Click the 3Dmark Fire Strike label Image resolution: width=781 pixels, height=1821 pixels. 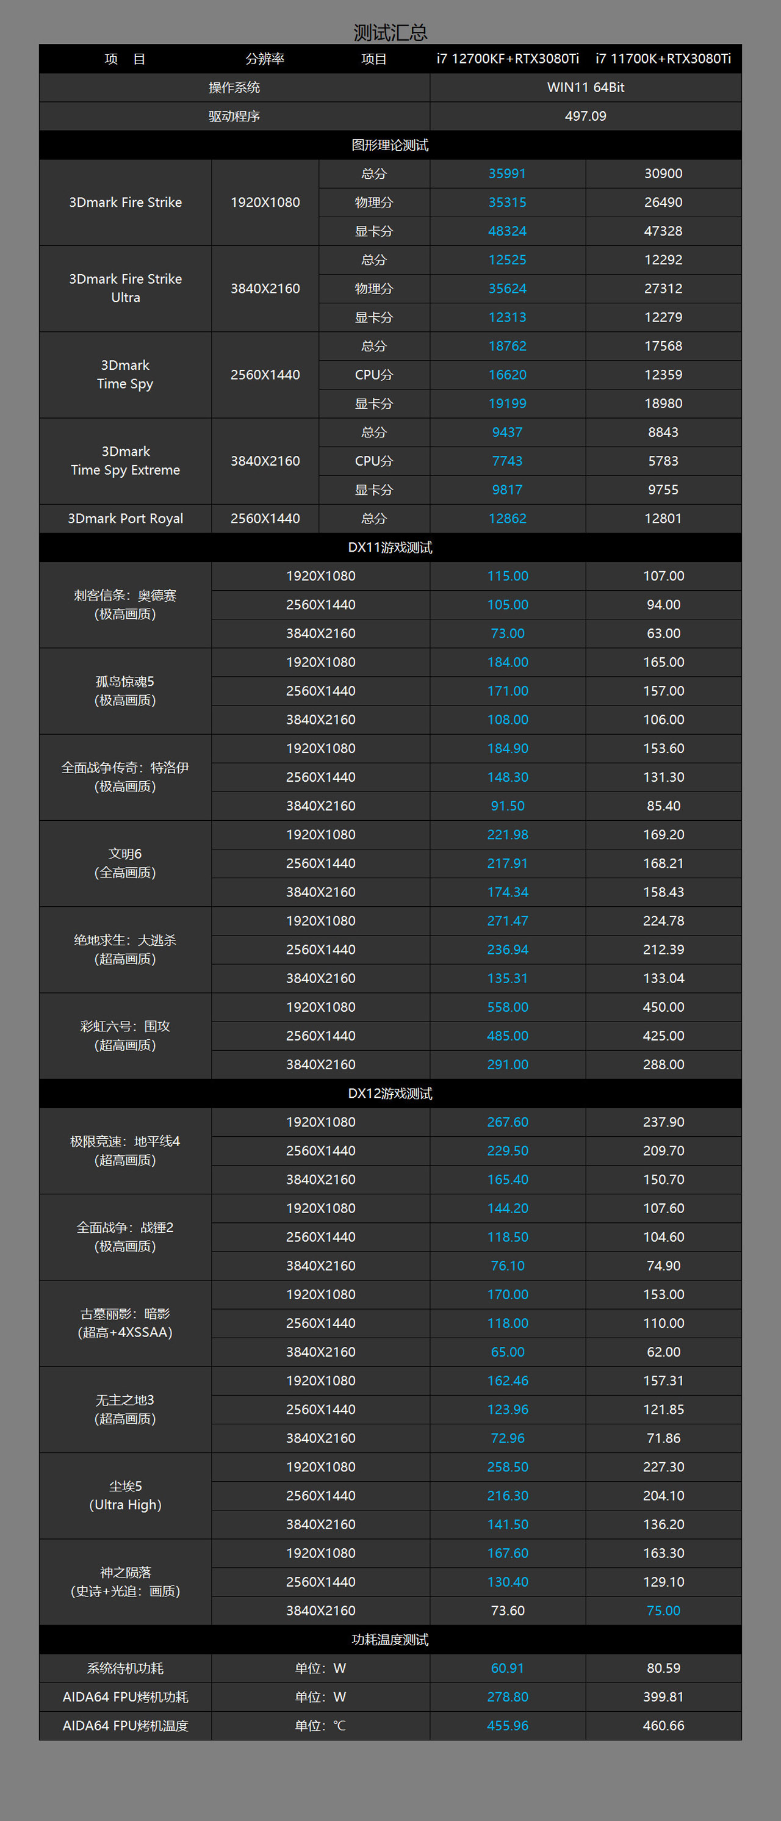click(125, 202)
